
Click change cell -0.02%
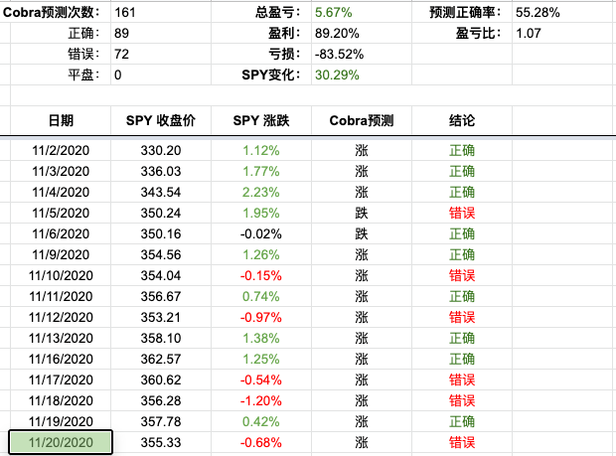point(261,233)
